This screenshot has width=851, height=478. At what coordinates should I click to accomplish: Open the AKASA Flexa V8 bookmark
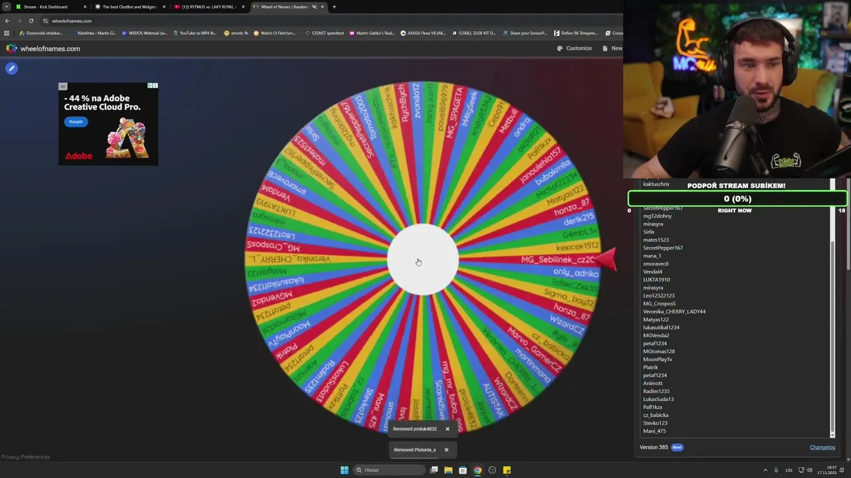tap(423, 33)
